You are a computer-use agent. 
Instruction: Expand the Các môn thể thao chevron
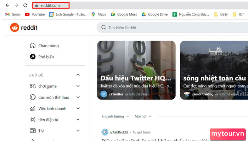pyautogui.click(x=78, y=97)
